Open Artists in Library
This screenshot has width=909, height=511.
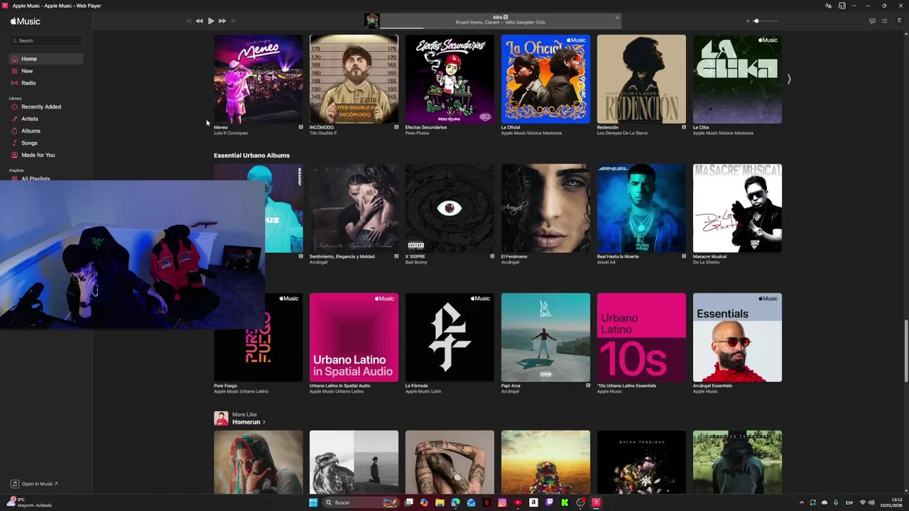click(46, 119)
